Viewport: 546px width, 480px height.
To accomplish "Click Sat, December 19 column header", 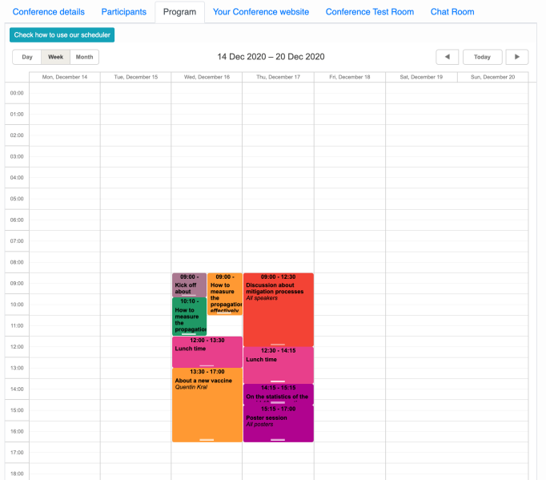I will [421, 77].
